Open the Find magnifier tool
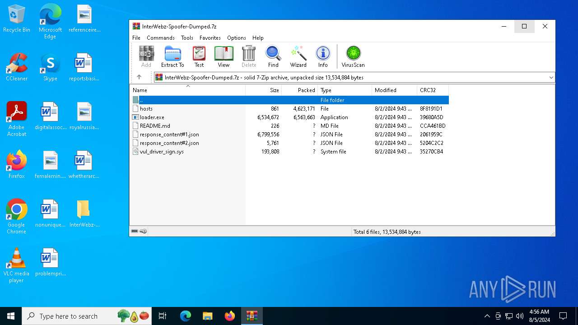Image resolution: width=578 pixels, height=325 pixels. point(273,56)
